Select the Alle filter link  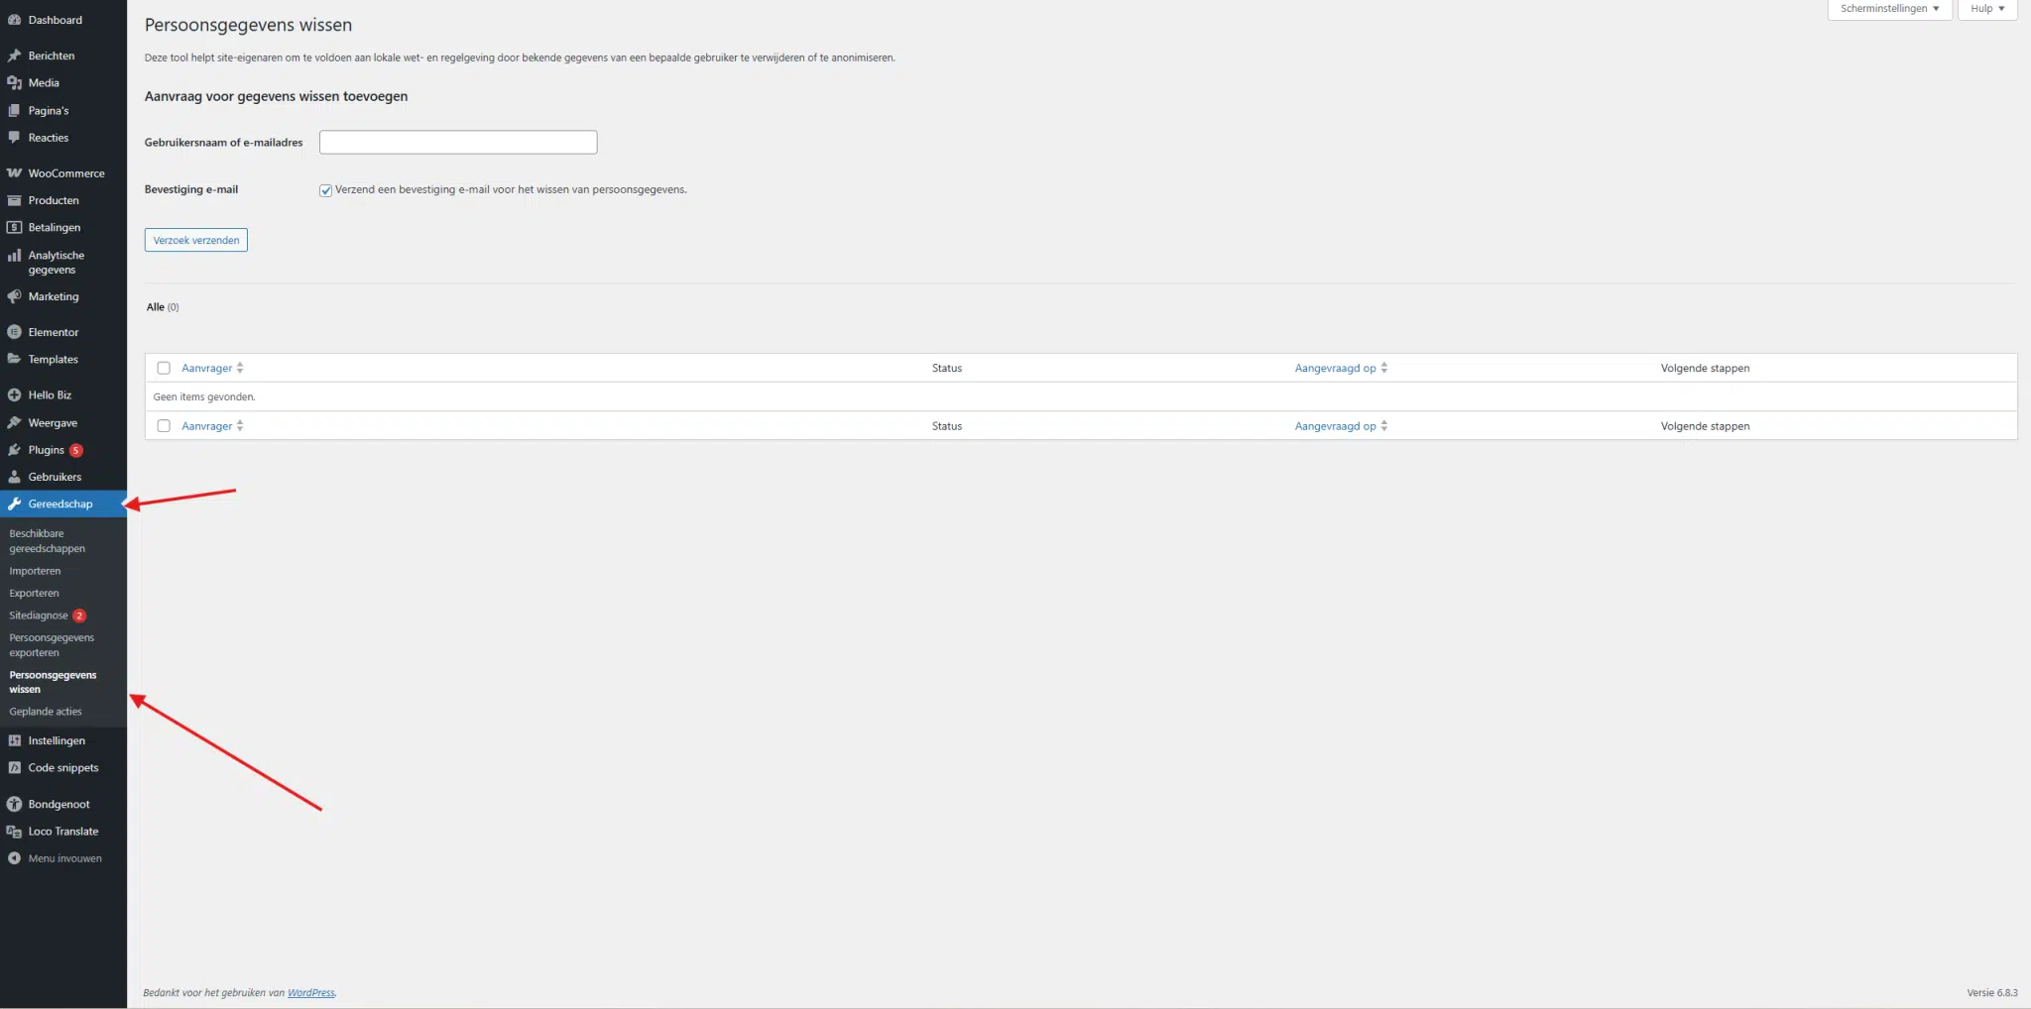[156, 307]
